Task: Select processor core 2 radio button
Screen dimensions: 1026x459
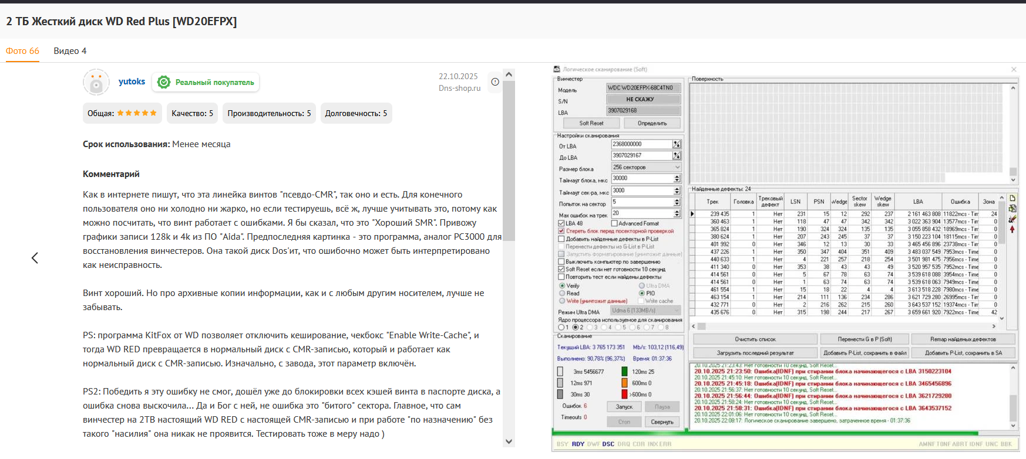Action: click(576, 328)
